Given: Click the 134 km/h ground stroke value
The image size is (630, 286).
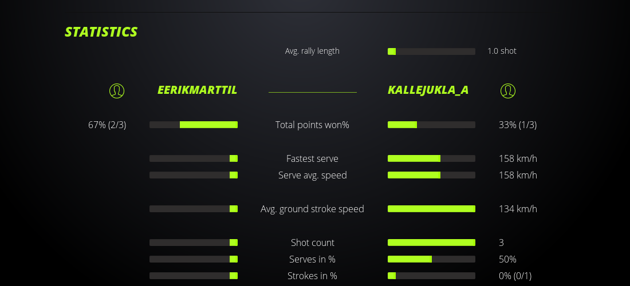Looking at the screenshot, I should (518, 209).
